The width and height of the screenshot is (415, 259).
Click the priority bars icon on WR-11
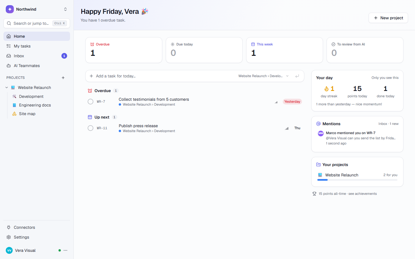click(287, 128)
